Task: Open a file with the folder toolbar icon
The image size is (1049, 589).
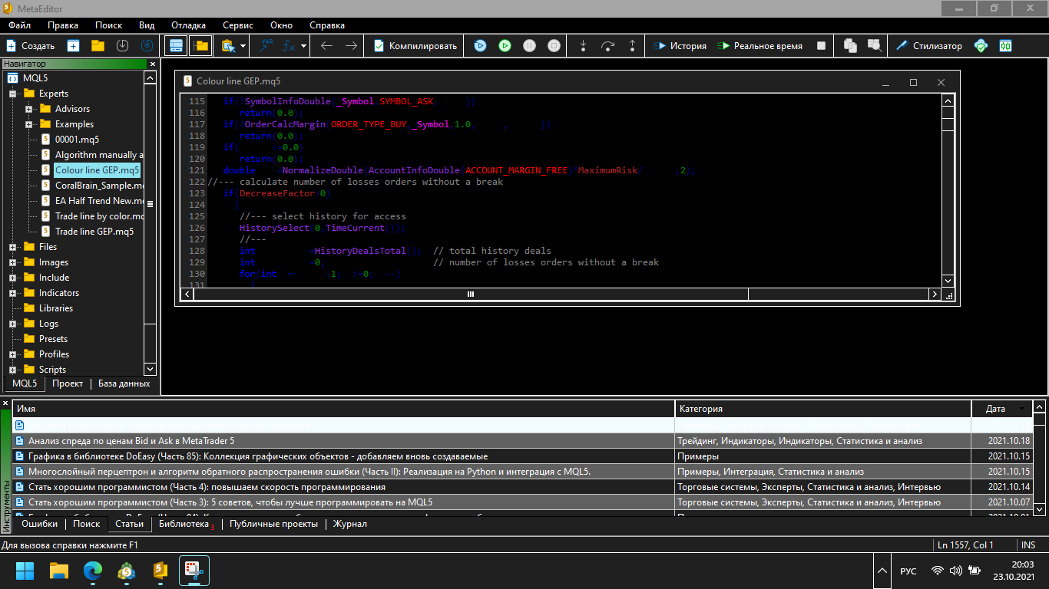Action: [98, 46]
